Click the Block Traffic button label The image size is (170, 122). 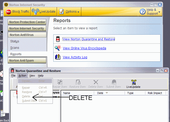pyautogui.click(x=21, y=12)
